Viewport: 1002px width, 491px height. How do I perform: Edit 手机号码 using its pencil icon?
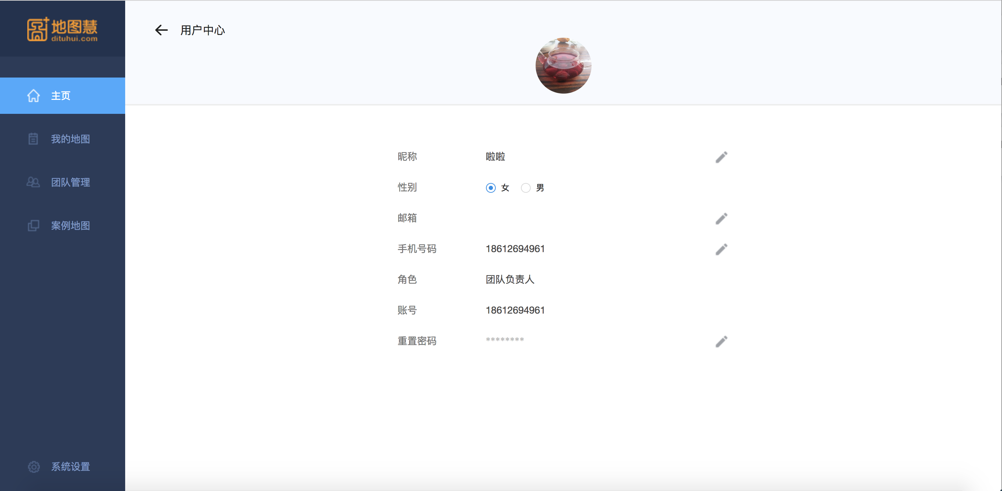click(x=721, y=249)
